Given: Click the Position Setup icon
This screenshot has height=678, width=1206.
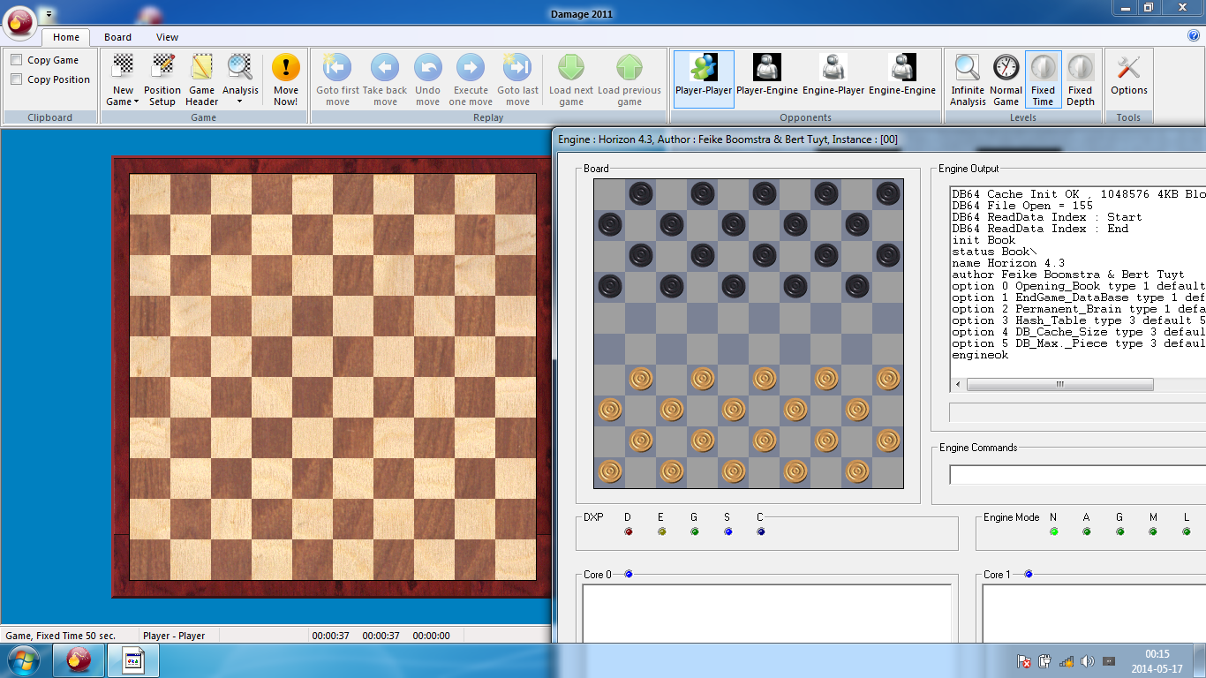Looking at the screenshot, I should click(x=162, y=79).
